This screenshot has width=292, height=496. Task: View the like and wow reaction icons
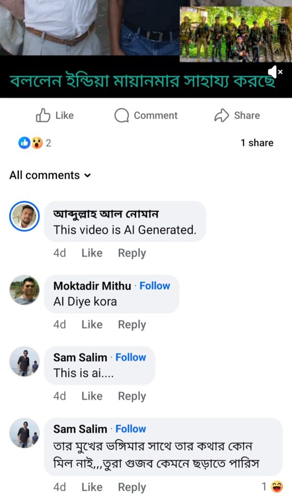(x=30, y=143)
